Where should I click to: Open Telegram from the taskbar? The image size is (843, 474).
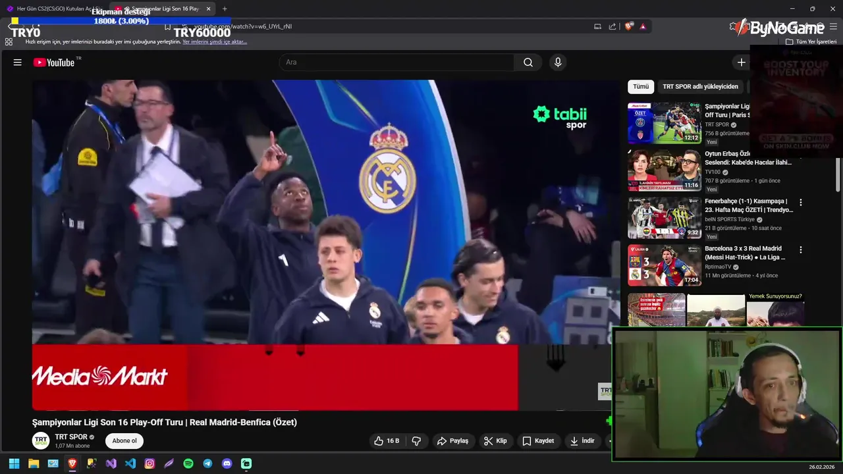(207, 463)
